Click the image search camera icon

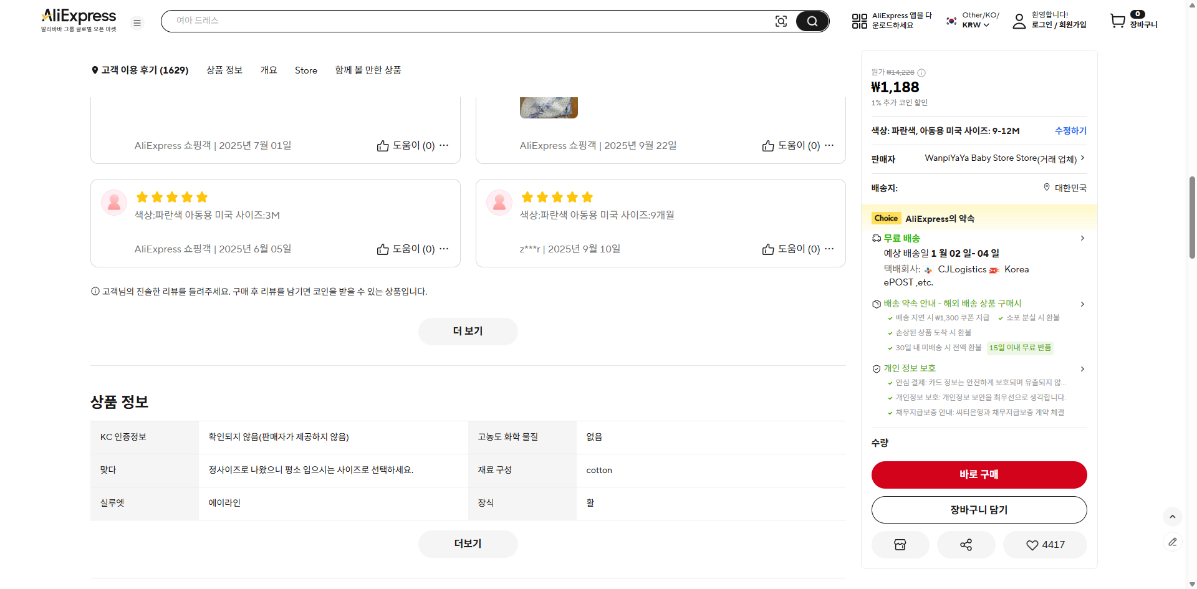pyautogui.click(x=781, y=21)
